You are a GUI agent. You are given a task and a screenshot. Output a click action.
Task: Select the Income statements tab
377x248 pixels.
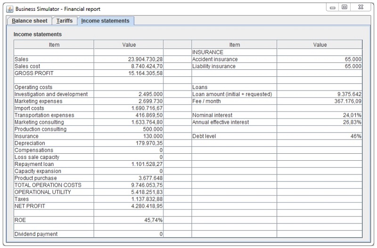click(x=105, y=21)
